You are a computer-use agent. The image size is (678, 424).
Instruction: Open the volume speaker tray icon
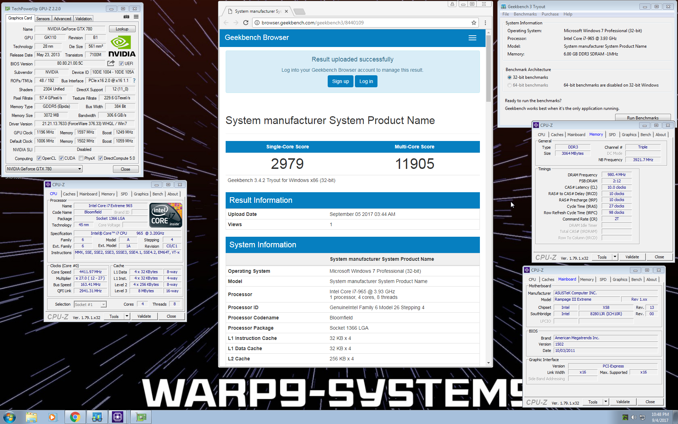point(634,417)
